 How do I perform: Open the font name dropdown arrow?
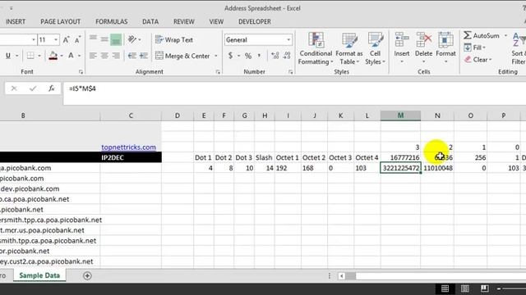coord(34,40)
